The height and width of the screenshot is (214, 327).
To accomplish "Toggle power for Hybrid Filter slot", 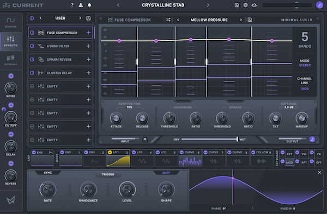I will coord(32,46).
